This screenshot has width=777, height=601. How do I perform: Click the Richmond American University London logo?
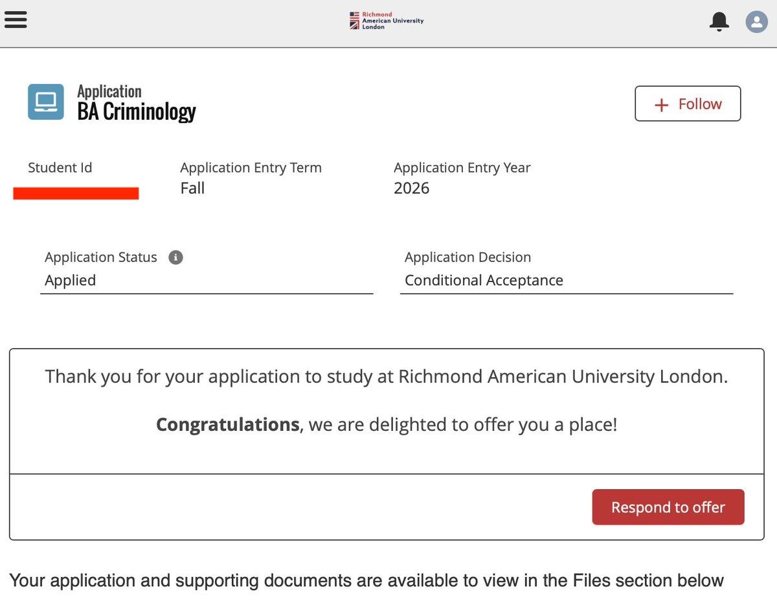[x=387, y=21]
